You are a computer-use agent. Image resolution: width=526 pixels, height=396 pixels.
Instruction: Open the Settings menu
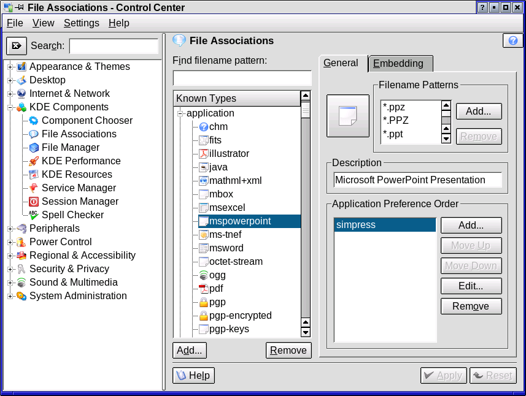(81, 23)
